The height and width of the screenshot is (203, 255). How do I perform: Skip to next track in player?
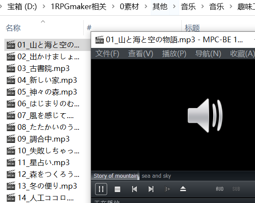151,189
